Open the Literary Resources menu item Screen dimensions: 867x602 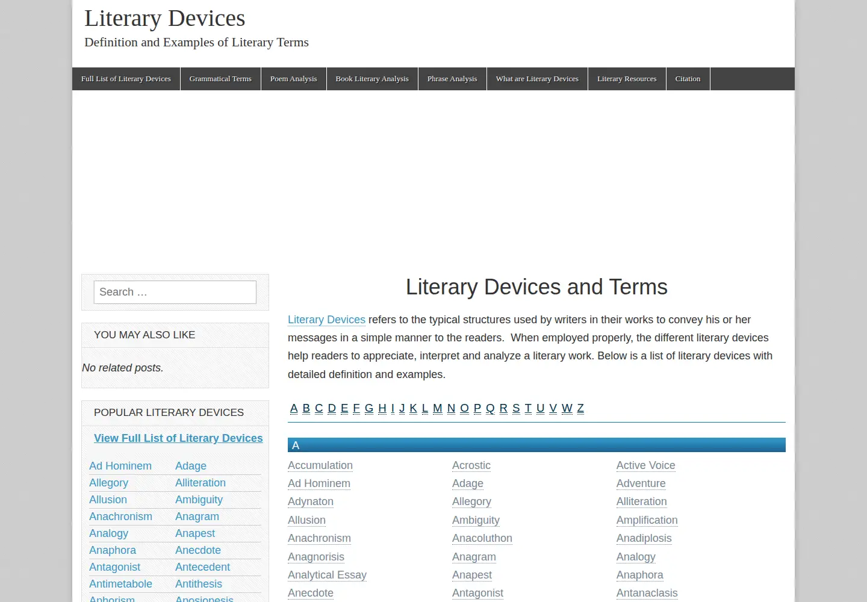coord(627,79)
